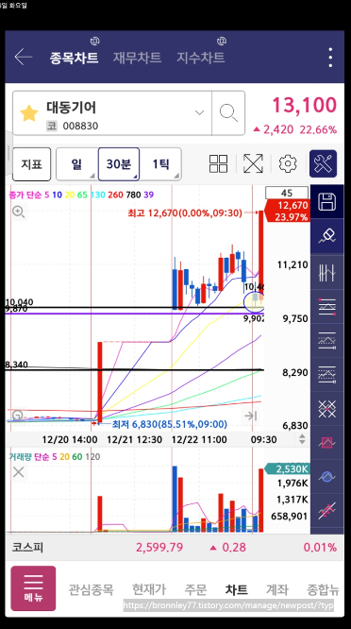Screen dimensions: 351x629
Task: Zoom out with minus circle on chart
Action: [18, 416]
